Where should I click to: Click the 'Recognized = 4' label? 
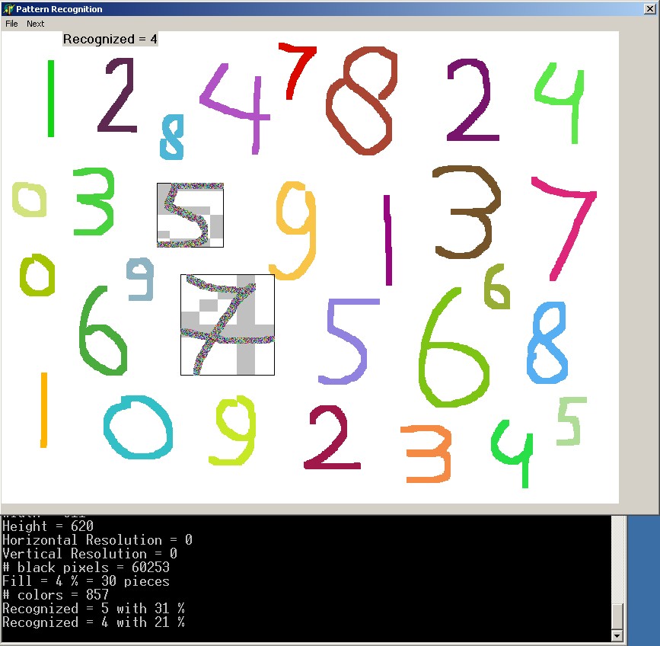[x=110, y=39]
